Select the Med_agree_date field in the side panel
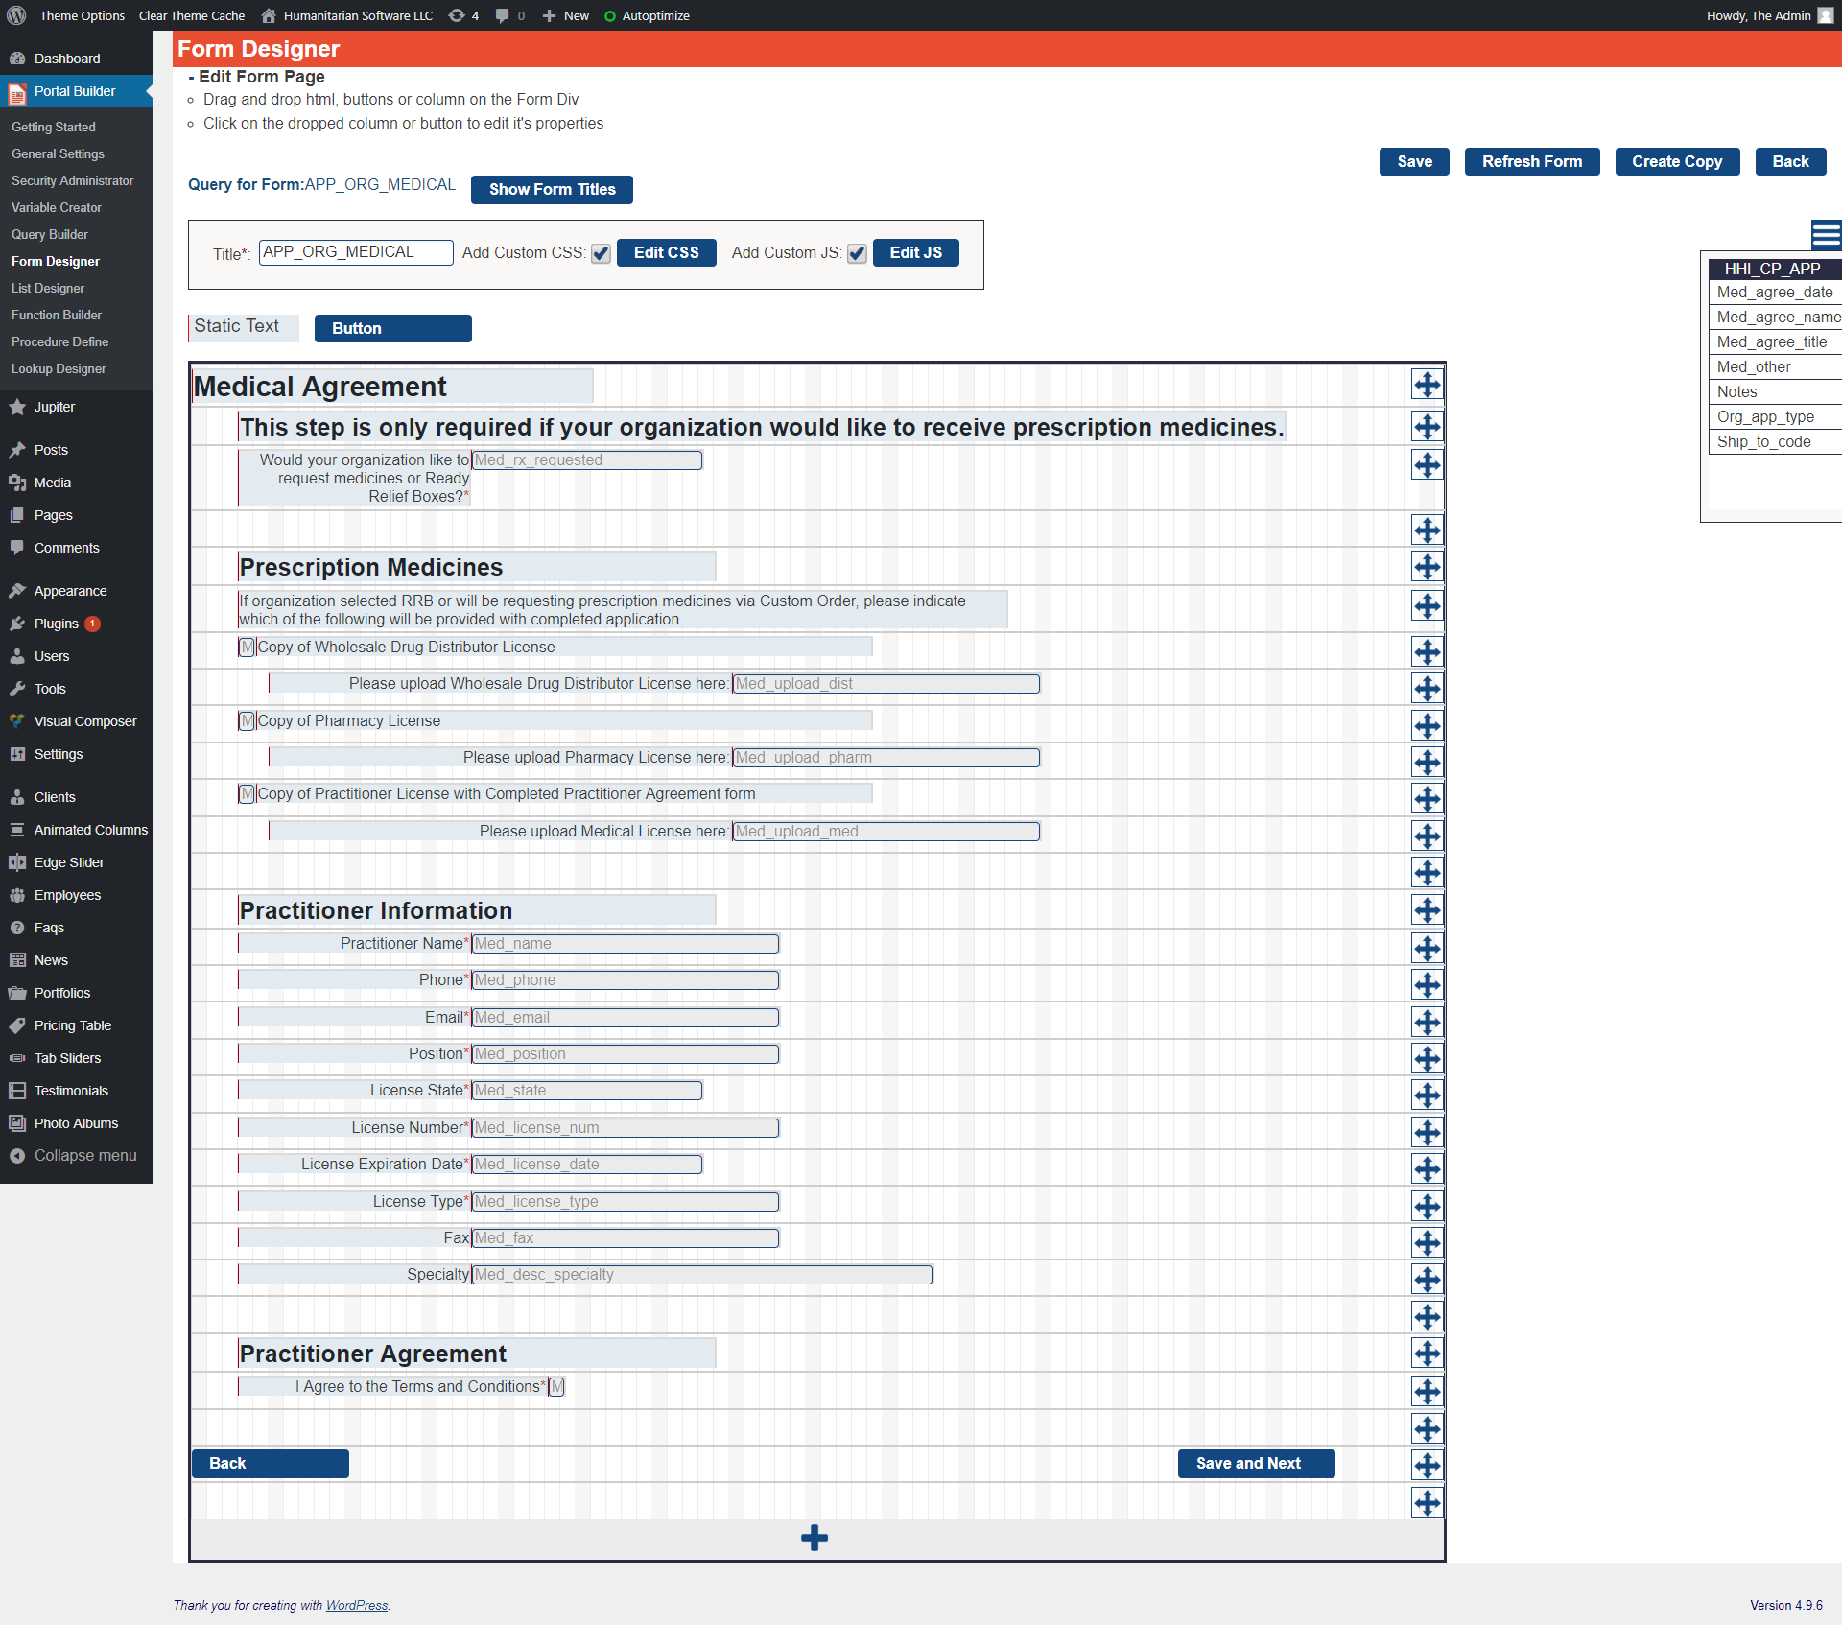The image size is (1842, 1625). pos(1774,292)
